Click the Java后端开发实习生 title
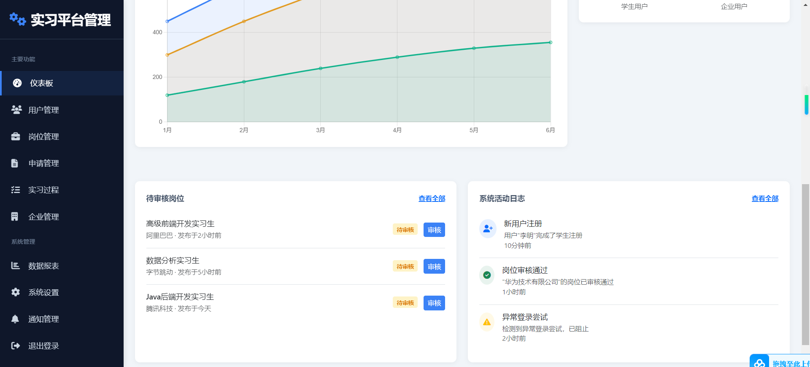This screenshot has width=810, height=367. [x=180, y=296]
